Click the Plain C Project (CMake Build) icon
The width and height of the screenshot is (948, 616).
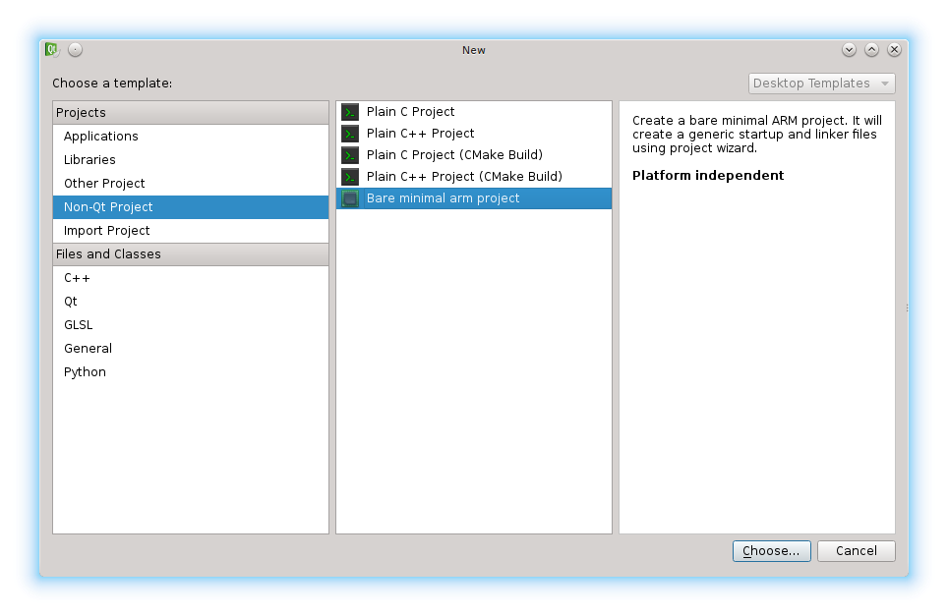click(x=350, y=155)
